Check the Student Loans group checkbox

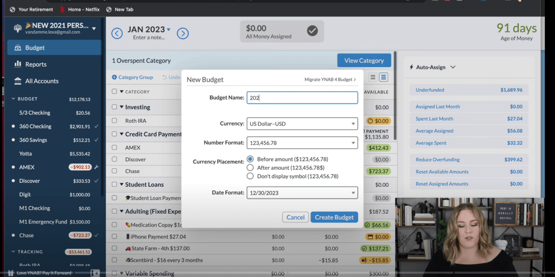pyautogui.click(x=114, y=184)
